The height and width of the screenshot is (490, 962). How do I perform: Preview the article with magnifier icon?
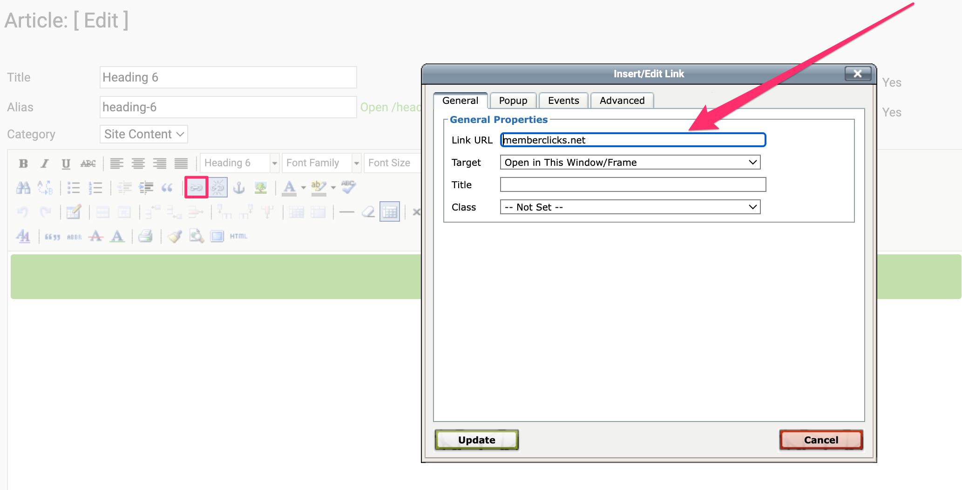tap(196, 236)
